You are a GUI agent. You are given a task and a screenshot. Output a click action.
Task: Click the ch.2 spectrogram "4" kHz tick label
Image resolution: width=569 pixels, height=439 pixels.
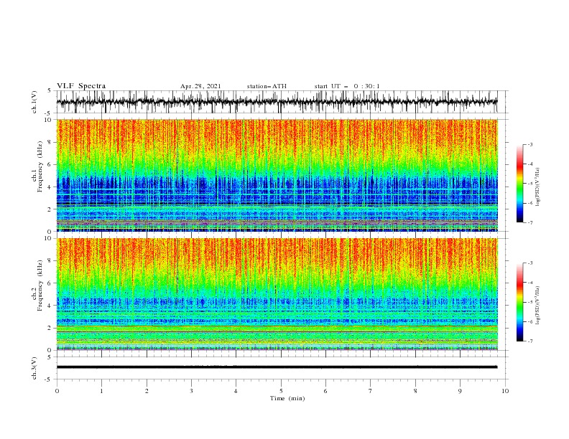[50, 306]
